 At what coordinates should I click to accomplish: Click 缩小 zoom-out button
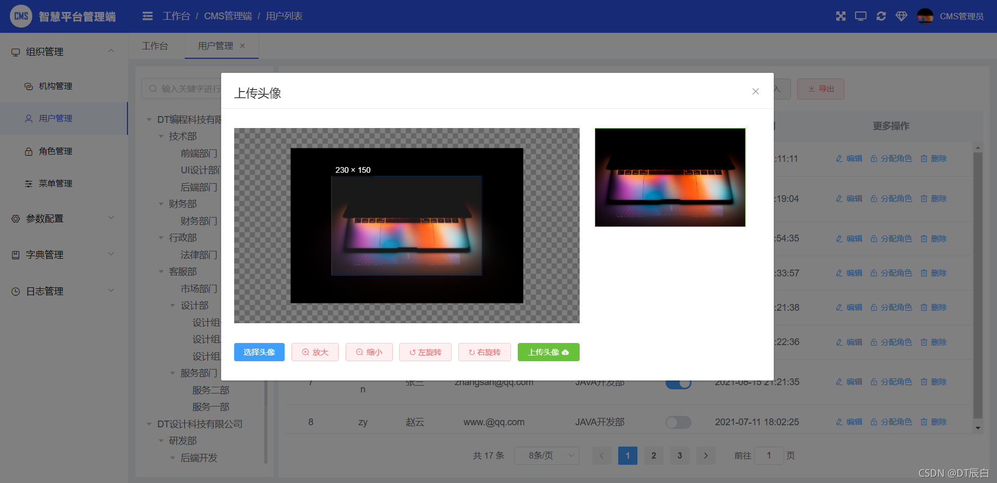pos(369,352)
